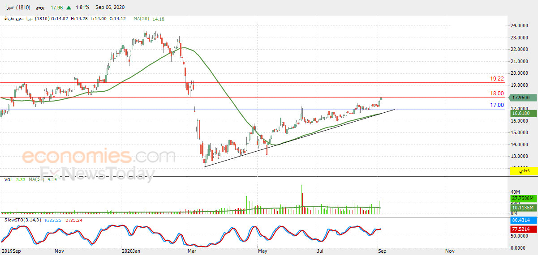Click the VOL indicator label

[8, 180]
